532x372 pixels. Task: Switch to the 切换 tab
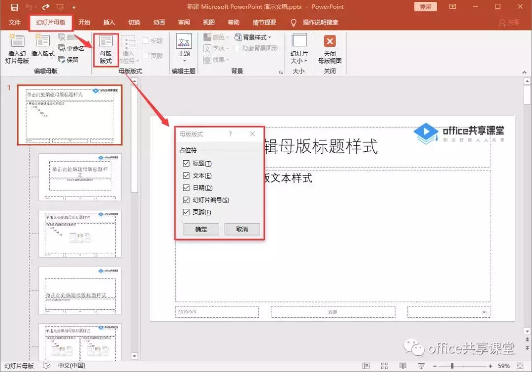(x=134, y=22)
